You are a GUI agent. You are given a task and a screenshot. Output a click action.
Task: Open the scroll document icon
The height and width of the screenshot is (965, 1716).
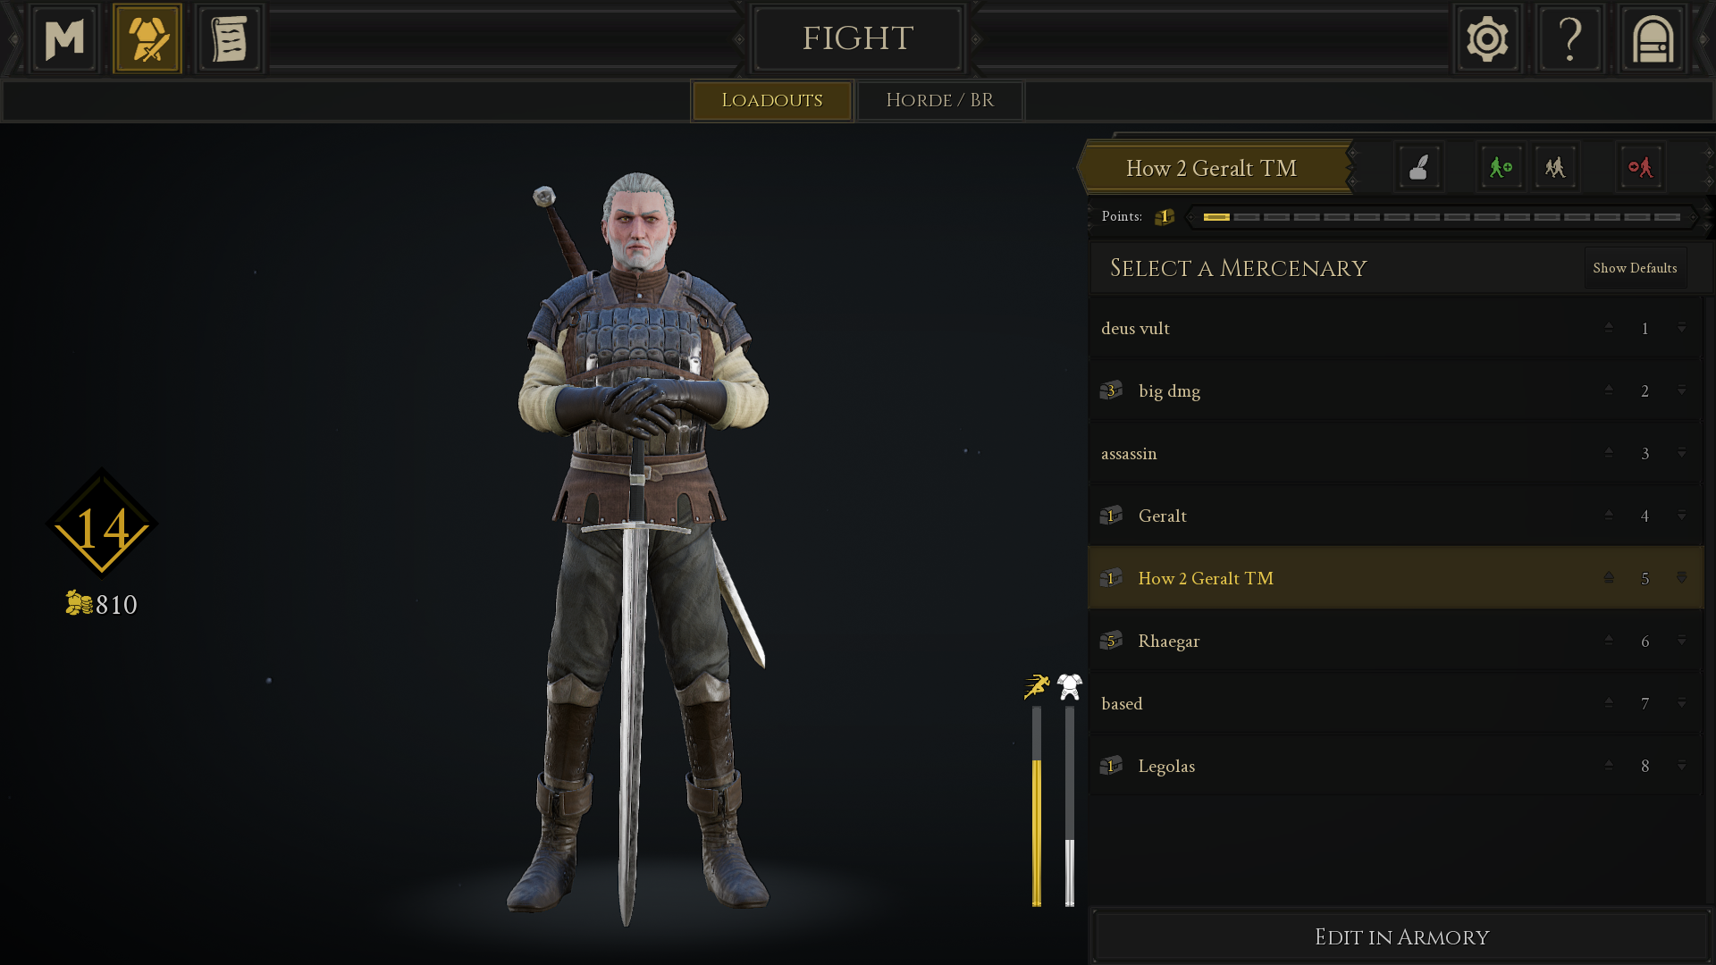pyautogui.click(x=230, y=39)
